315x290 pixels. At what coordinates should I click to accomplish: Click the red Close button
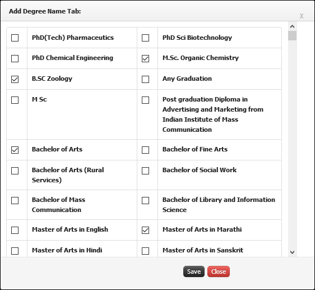[219, 271]
